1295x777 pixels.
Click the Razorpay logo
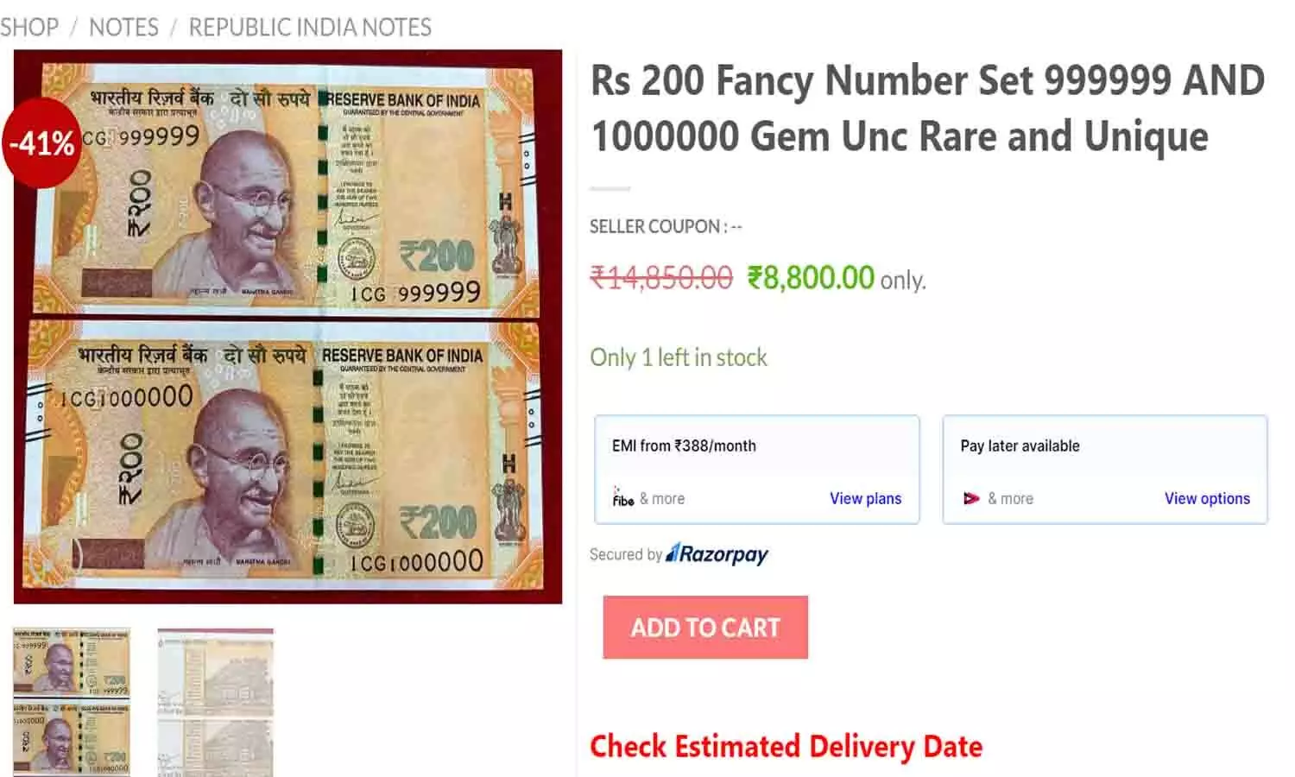tap(717, 554)
